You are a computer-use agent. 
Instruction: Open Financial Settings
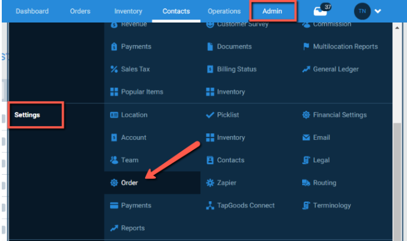pyautogui.click(x=340, y=115)
